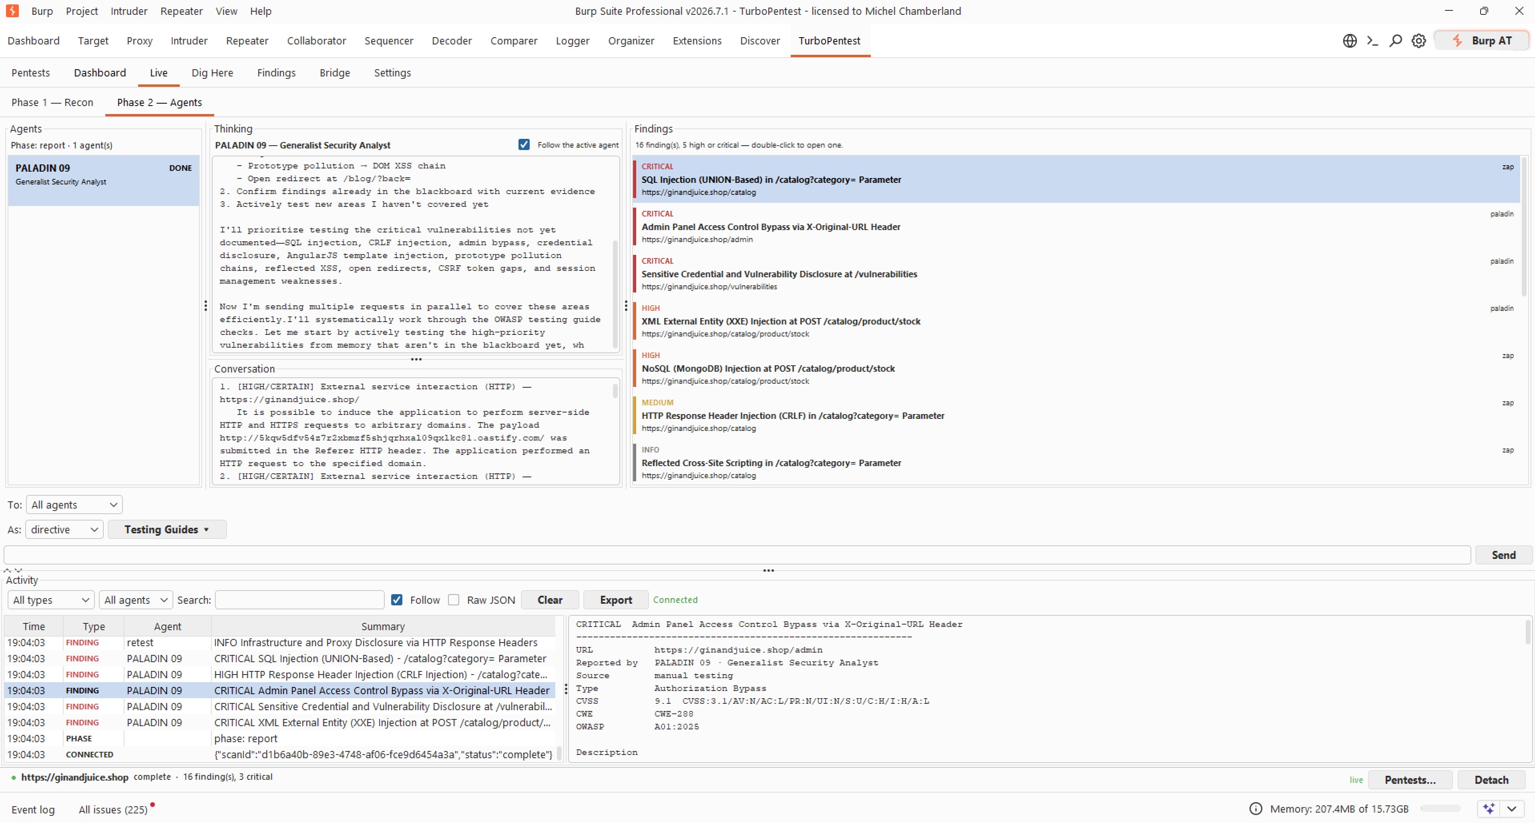Click the Time column header
Screen dimensions: 1535x823
pyautogui.click(x=34, y=627)
